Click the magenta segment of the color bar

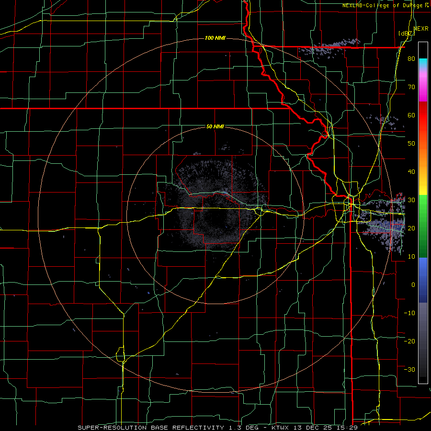pyautogui.click(x=423, y=88)
